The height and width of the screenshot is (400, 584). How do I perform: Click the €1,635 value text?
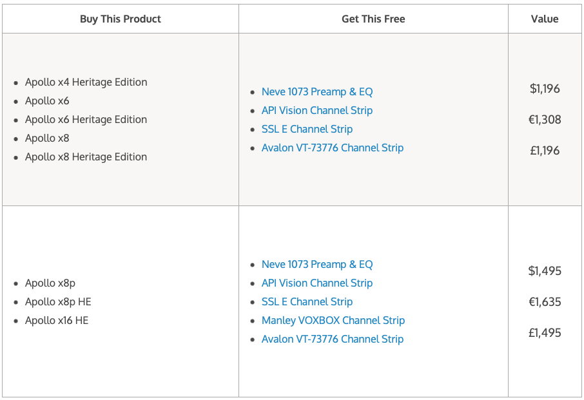point(545,302)
